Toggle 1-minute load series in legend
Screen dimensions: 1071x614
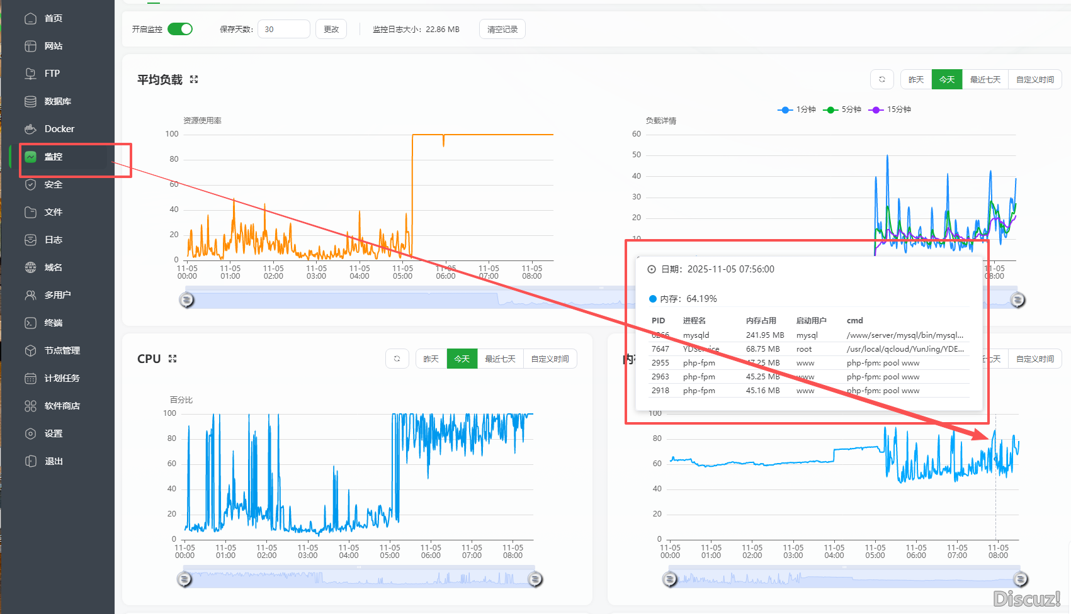797,109
